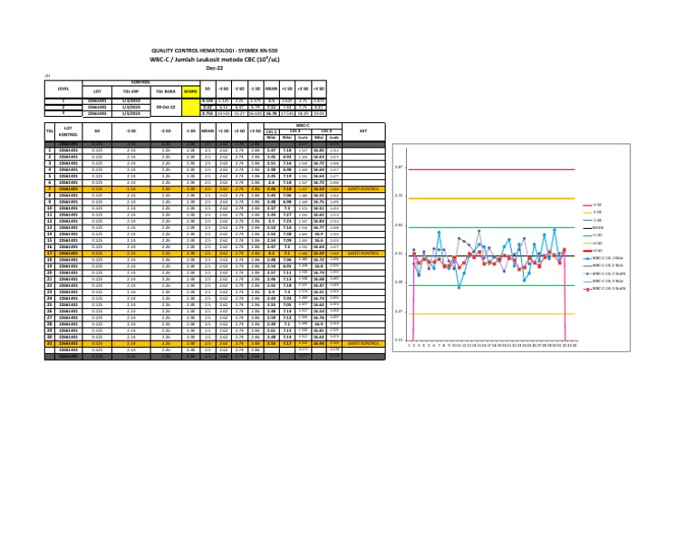Click the 'Dec-22' period label
The width and height of the screenshot is (696, 537).
click(215, 68)
